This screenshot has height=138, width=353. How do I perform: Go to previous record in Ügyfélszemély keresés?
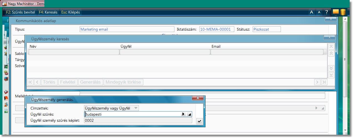click(x=37, y=82)
